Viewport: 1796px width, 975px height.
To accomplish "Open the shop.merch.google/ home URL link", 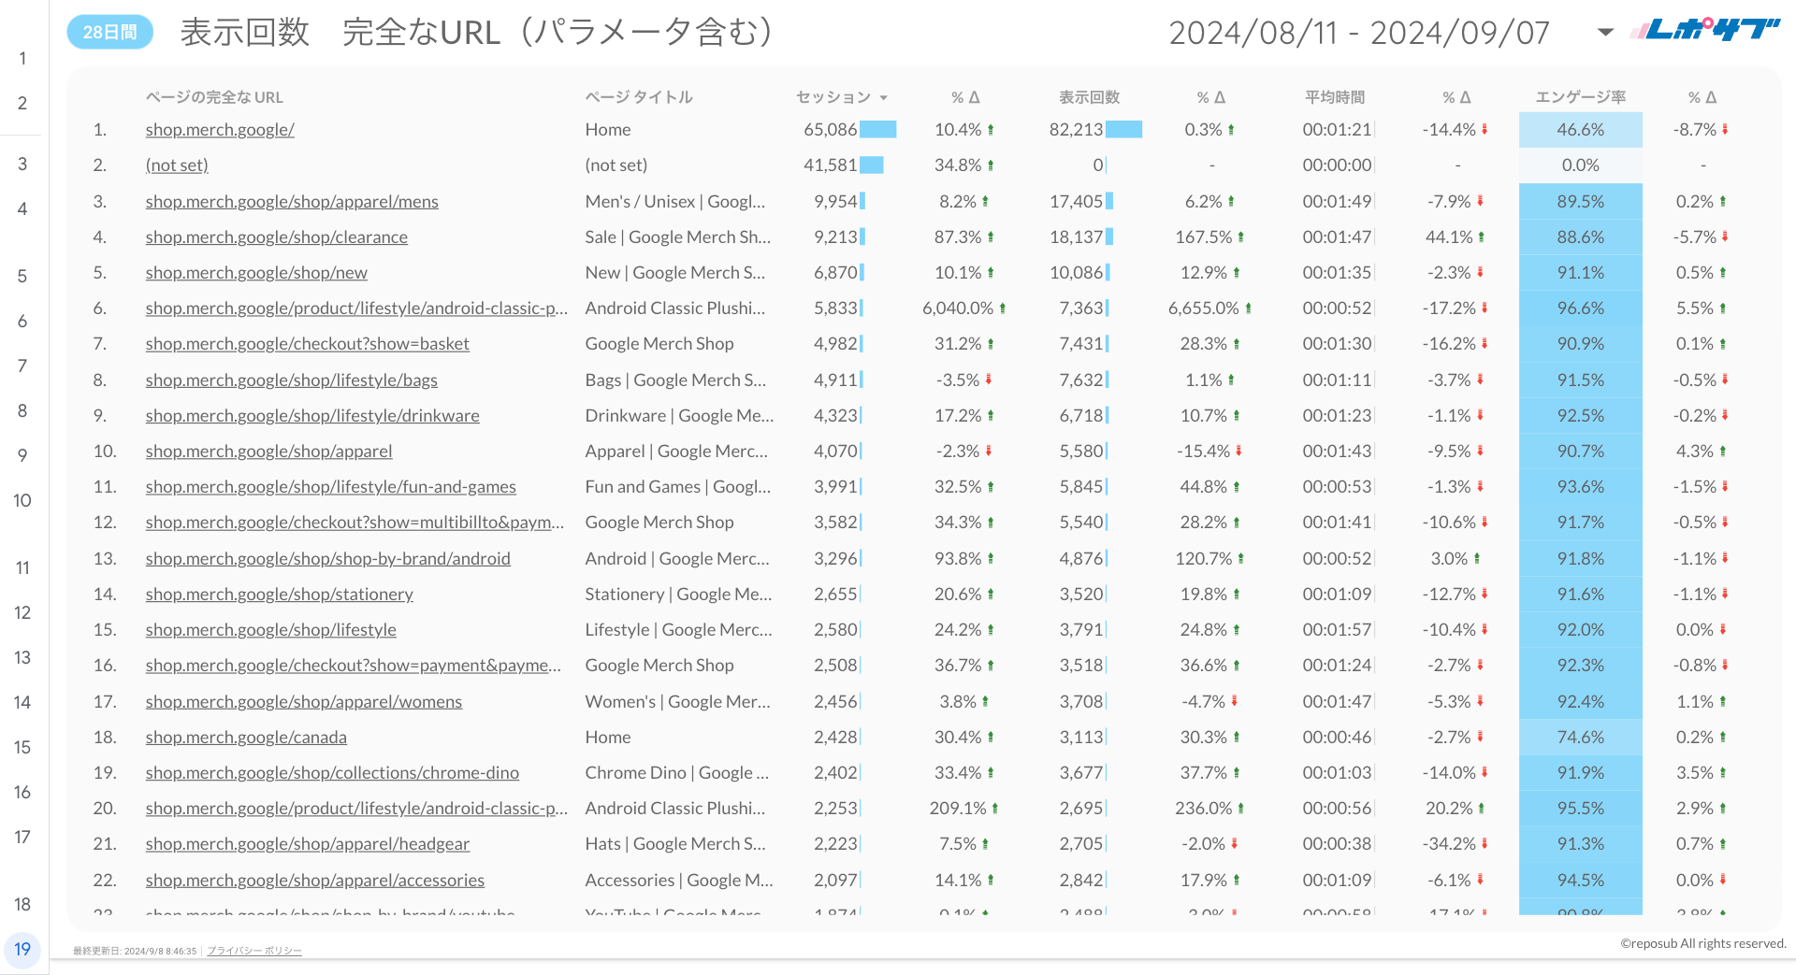I will tap(220, 130).
